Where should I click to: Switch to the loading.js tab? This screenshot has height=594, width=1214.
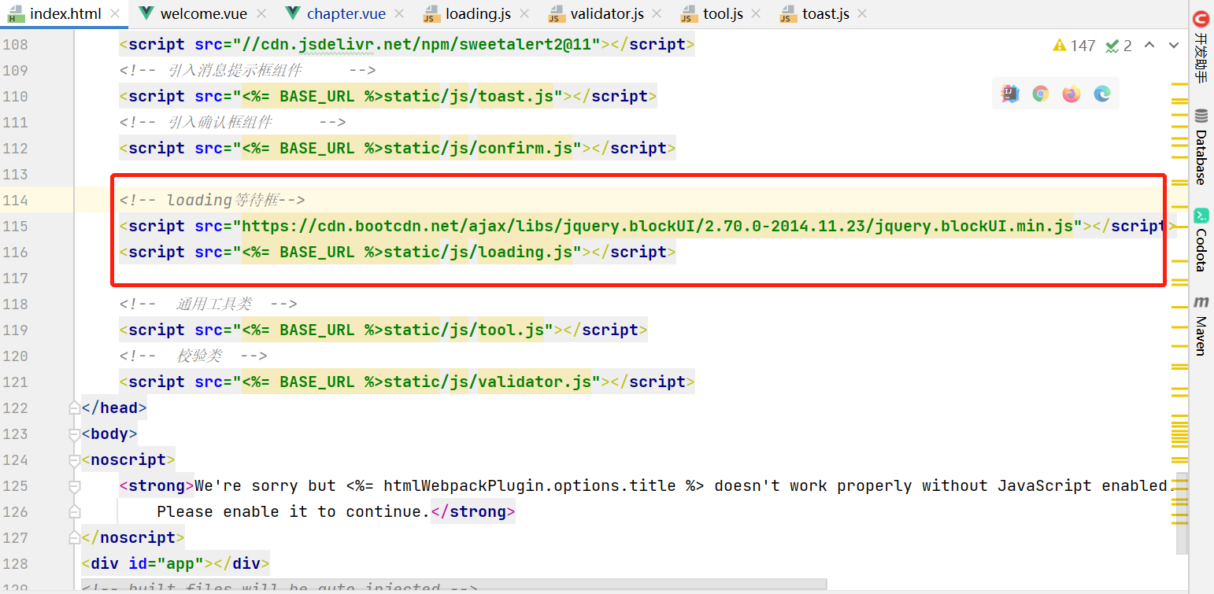coord(477,13)
